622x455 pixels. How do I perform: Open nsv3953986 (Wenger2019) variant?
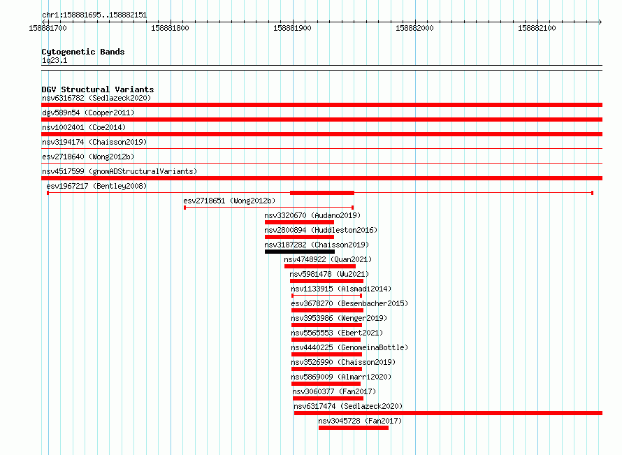[x=339, y=318]
